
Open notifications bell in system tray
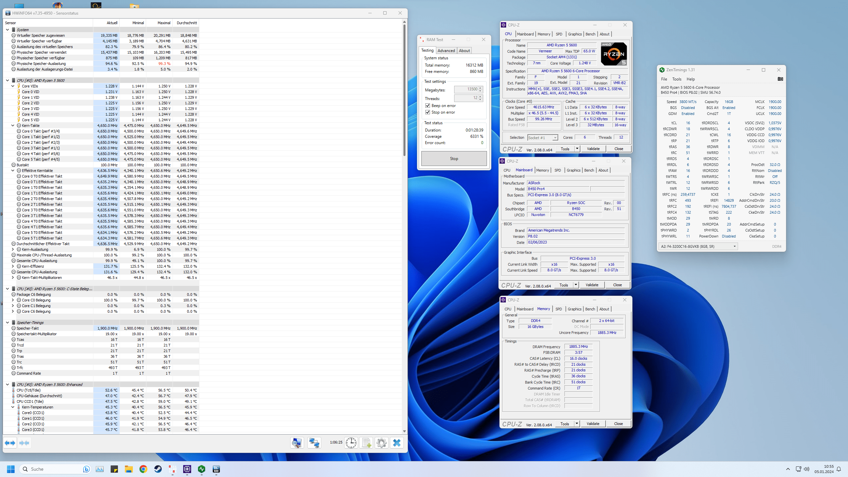pyautogui.click(x=839, y=469)
